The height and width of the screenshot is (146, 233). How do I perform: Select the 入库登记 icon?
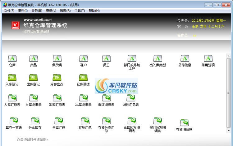point(12,78)
